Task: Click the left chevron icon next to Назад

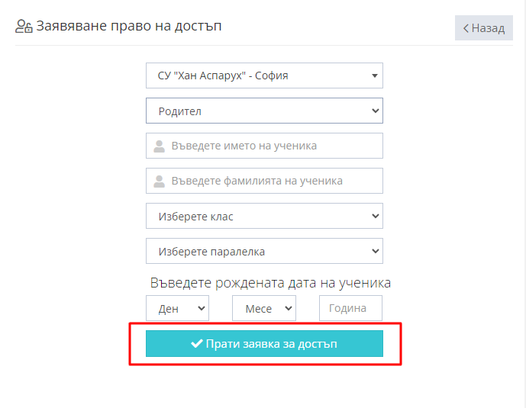Action: click(466, 28)
